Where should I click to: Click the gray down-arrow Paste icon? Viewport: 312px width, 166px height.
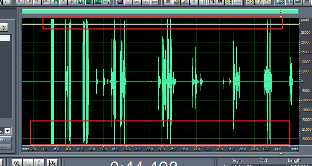[72, 2]
